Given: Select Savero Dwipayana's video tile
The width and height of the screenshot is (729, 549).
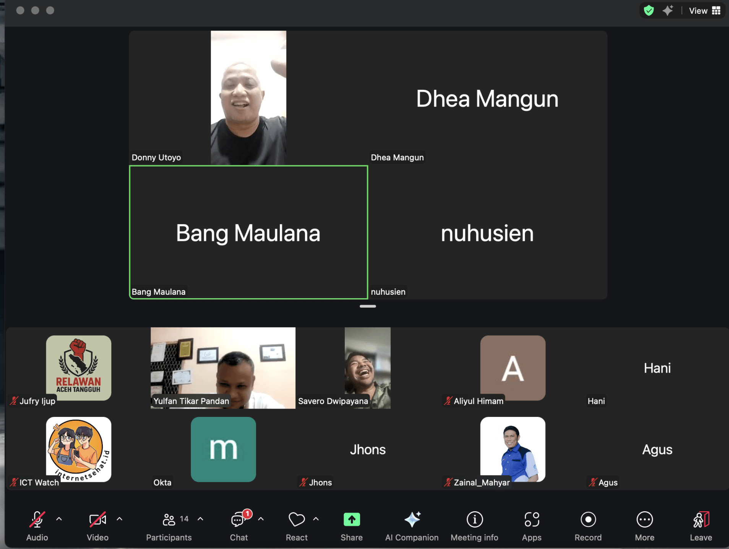Looking at the screenshot, I should (x=367, y=368).
